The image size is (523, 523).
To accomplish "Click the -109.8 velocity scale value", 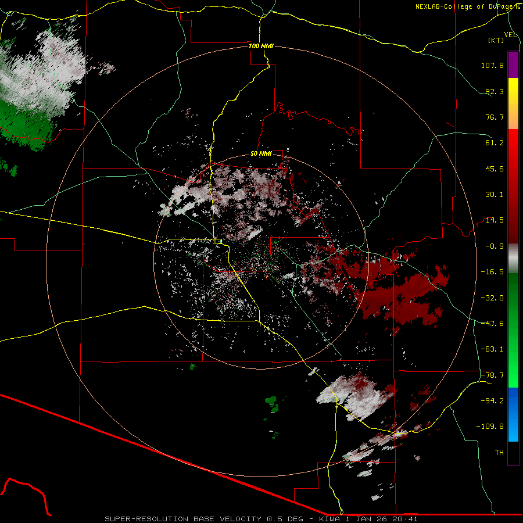I will click(x=490, y=427).
